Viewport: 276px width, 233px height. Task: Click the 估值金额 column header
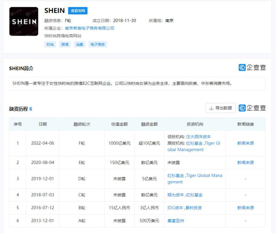pos(119,124)
